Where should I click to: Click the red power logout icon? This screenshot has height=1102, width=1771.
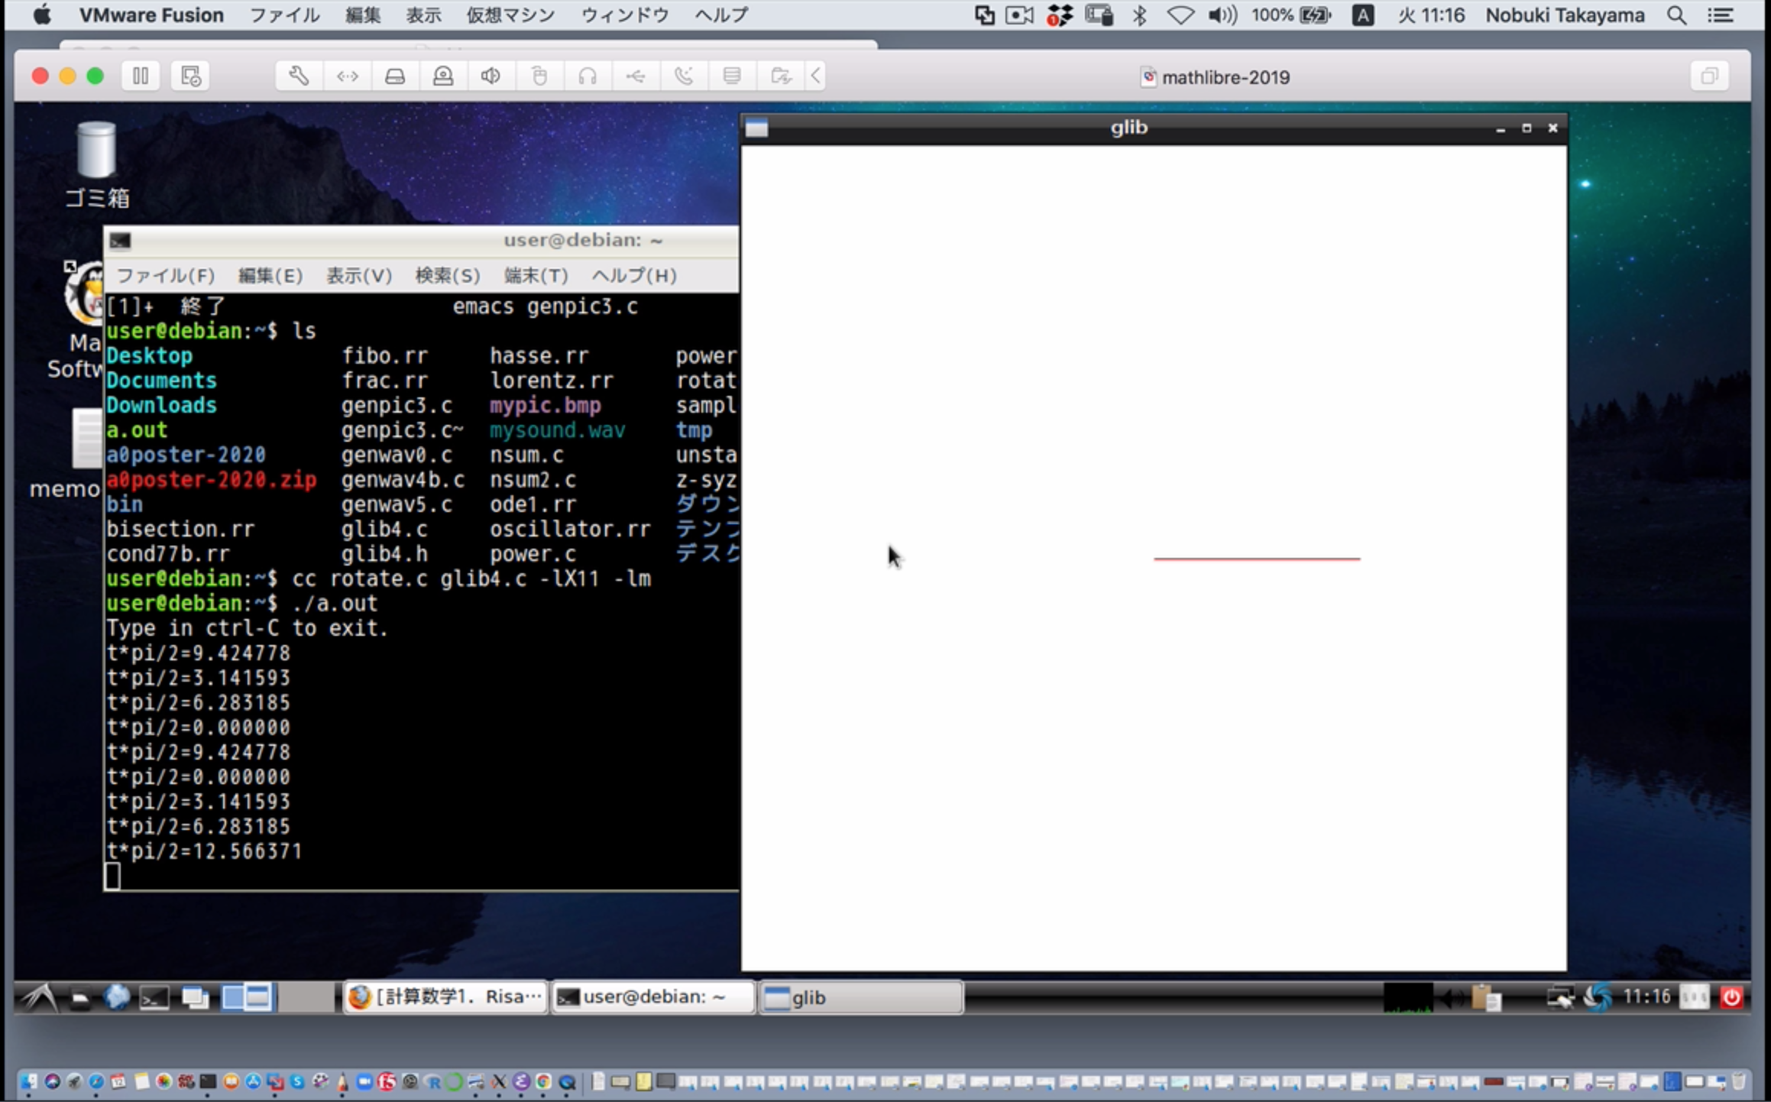tap(1731, 997)
